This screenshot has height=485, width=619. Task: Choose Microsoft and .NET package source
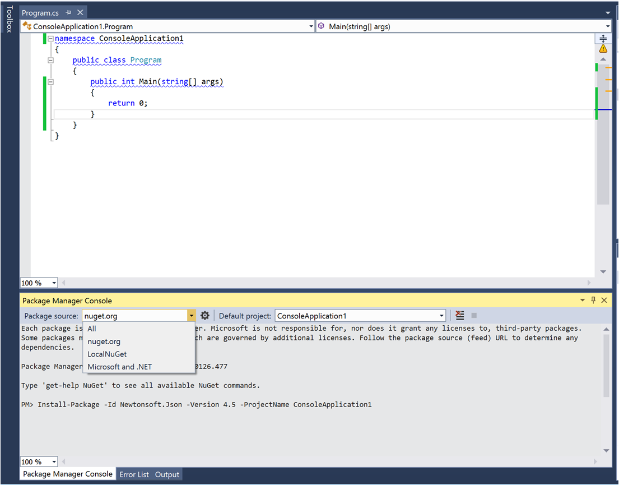(119, 367)
